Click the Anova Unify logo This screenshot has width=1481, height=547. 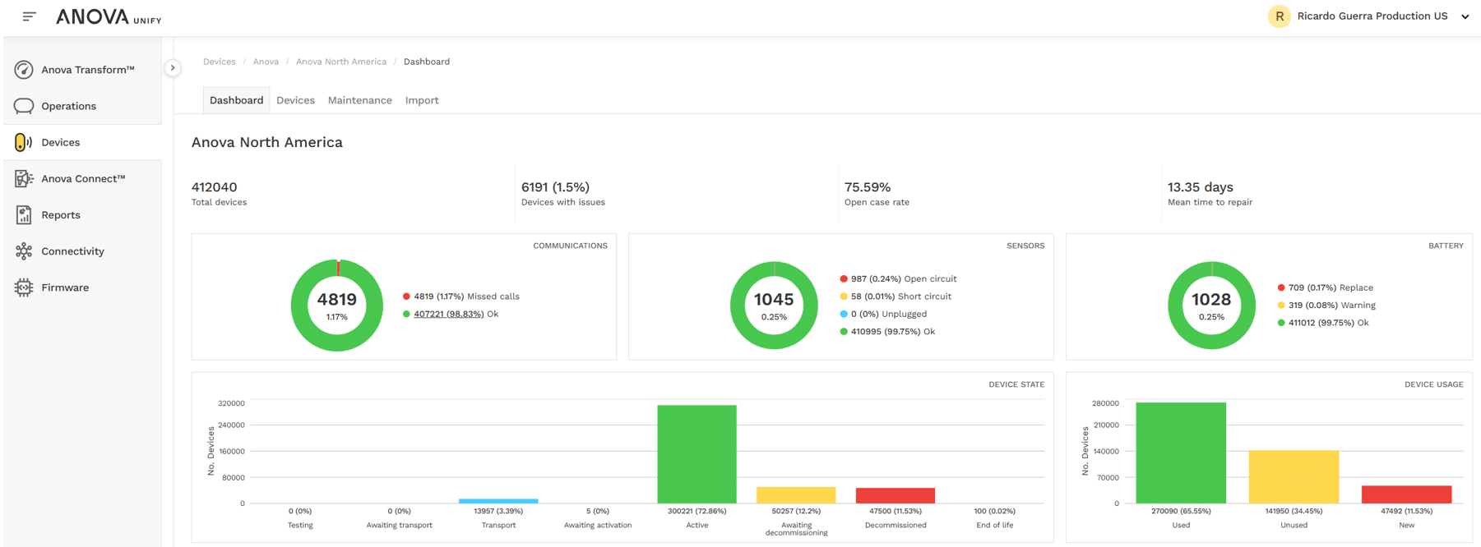click(x=109, y=16)
